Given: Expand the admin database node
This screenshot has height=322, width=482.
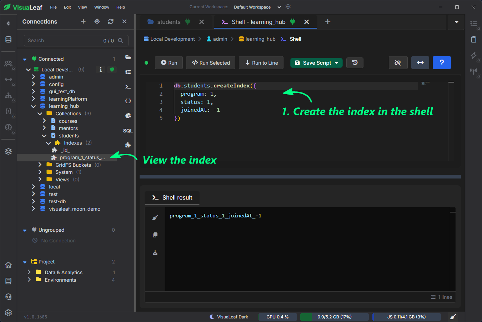Looking at the screenshot, I should [x=33, y=77].
